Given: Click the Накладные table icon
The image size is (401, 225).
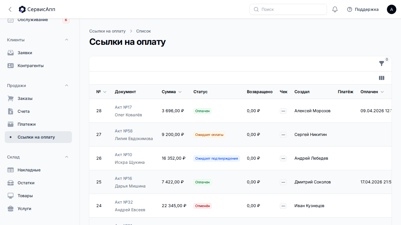Looking at the screenshot, I should tap(11, 170).
